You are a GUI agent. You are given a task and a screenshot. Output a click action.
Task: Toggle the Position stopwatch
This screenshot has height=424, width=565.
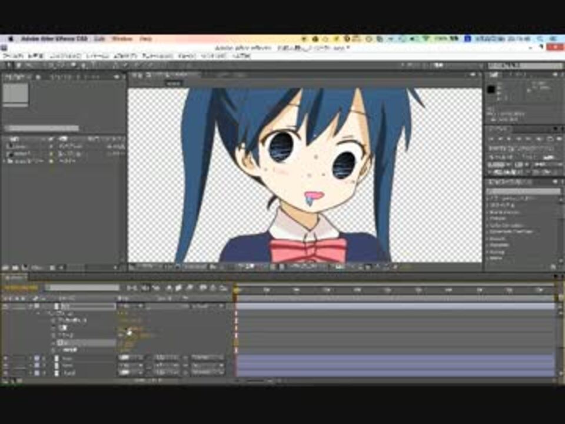tap(54, 328)
